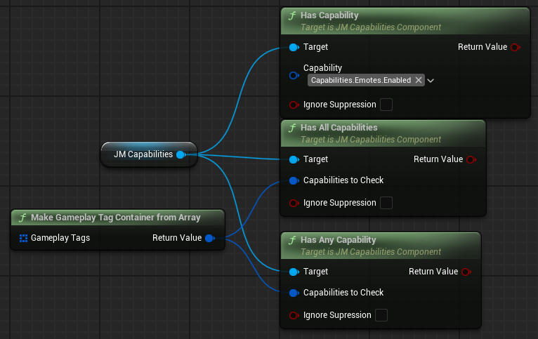Remove the Capabilities.Emotes.Enabled tag with X
Viewport: 538px width, 339px height.
coord(419,81)
